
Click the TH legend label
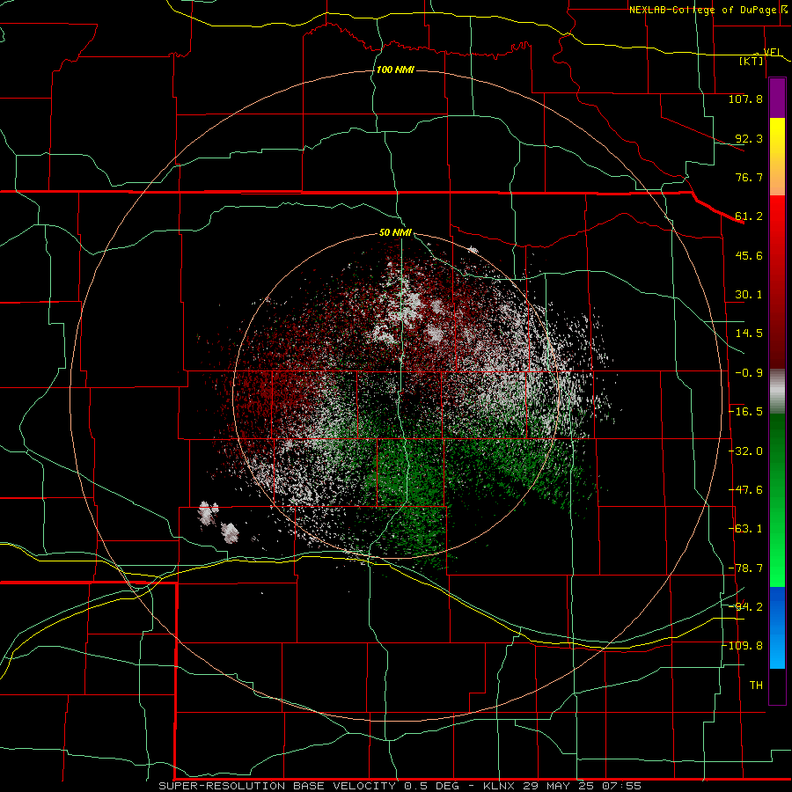[x=756, y=686]
